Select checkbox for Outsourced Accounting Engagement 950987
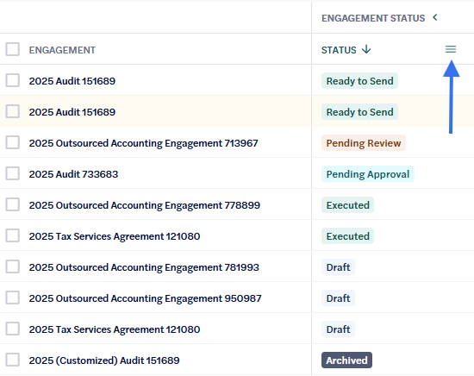 [x=12, y=298]
